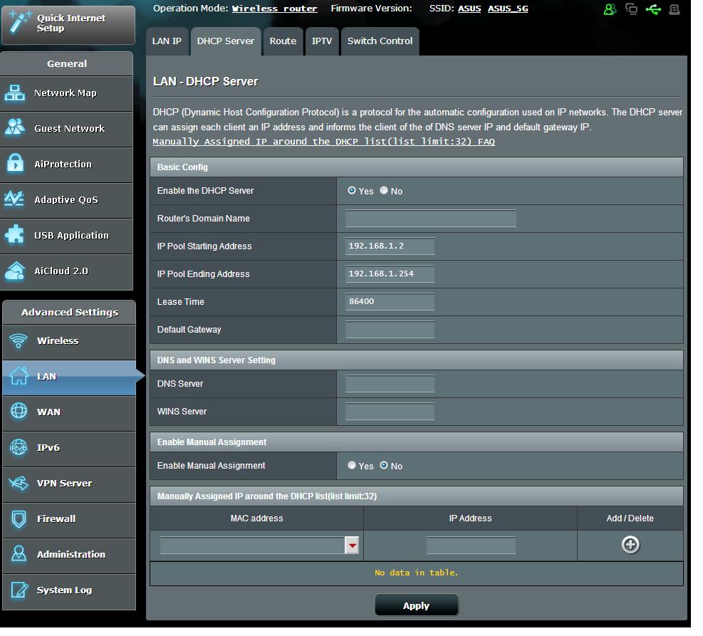Switch to the LAN IP tab
This screenshot has width=703, height=636.
(x=167, y=41)
